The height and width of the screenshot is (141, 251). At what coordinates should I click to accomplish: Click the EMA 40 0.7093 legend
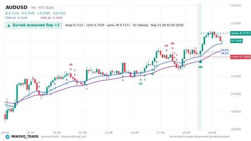[51, 18]
